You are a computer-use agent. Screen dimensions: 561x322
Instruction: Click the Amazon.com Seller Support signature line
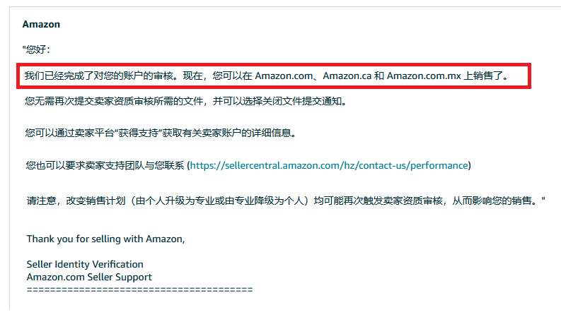89,277
